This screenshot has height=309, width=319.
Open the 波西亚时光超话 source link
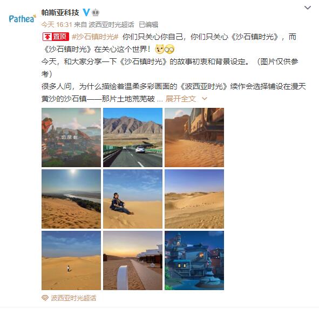[x=112, y=25]
